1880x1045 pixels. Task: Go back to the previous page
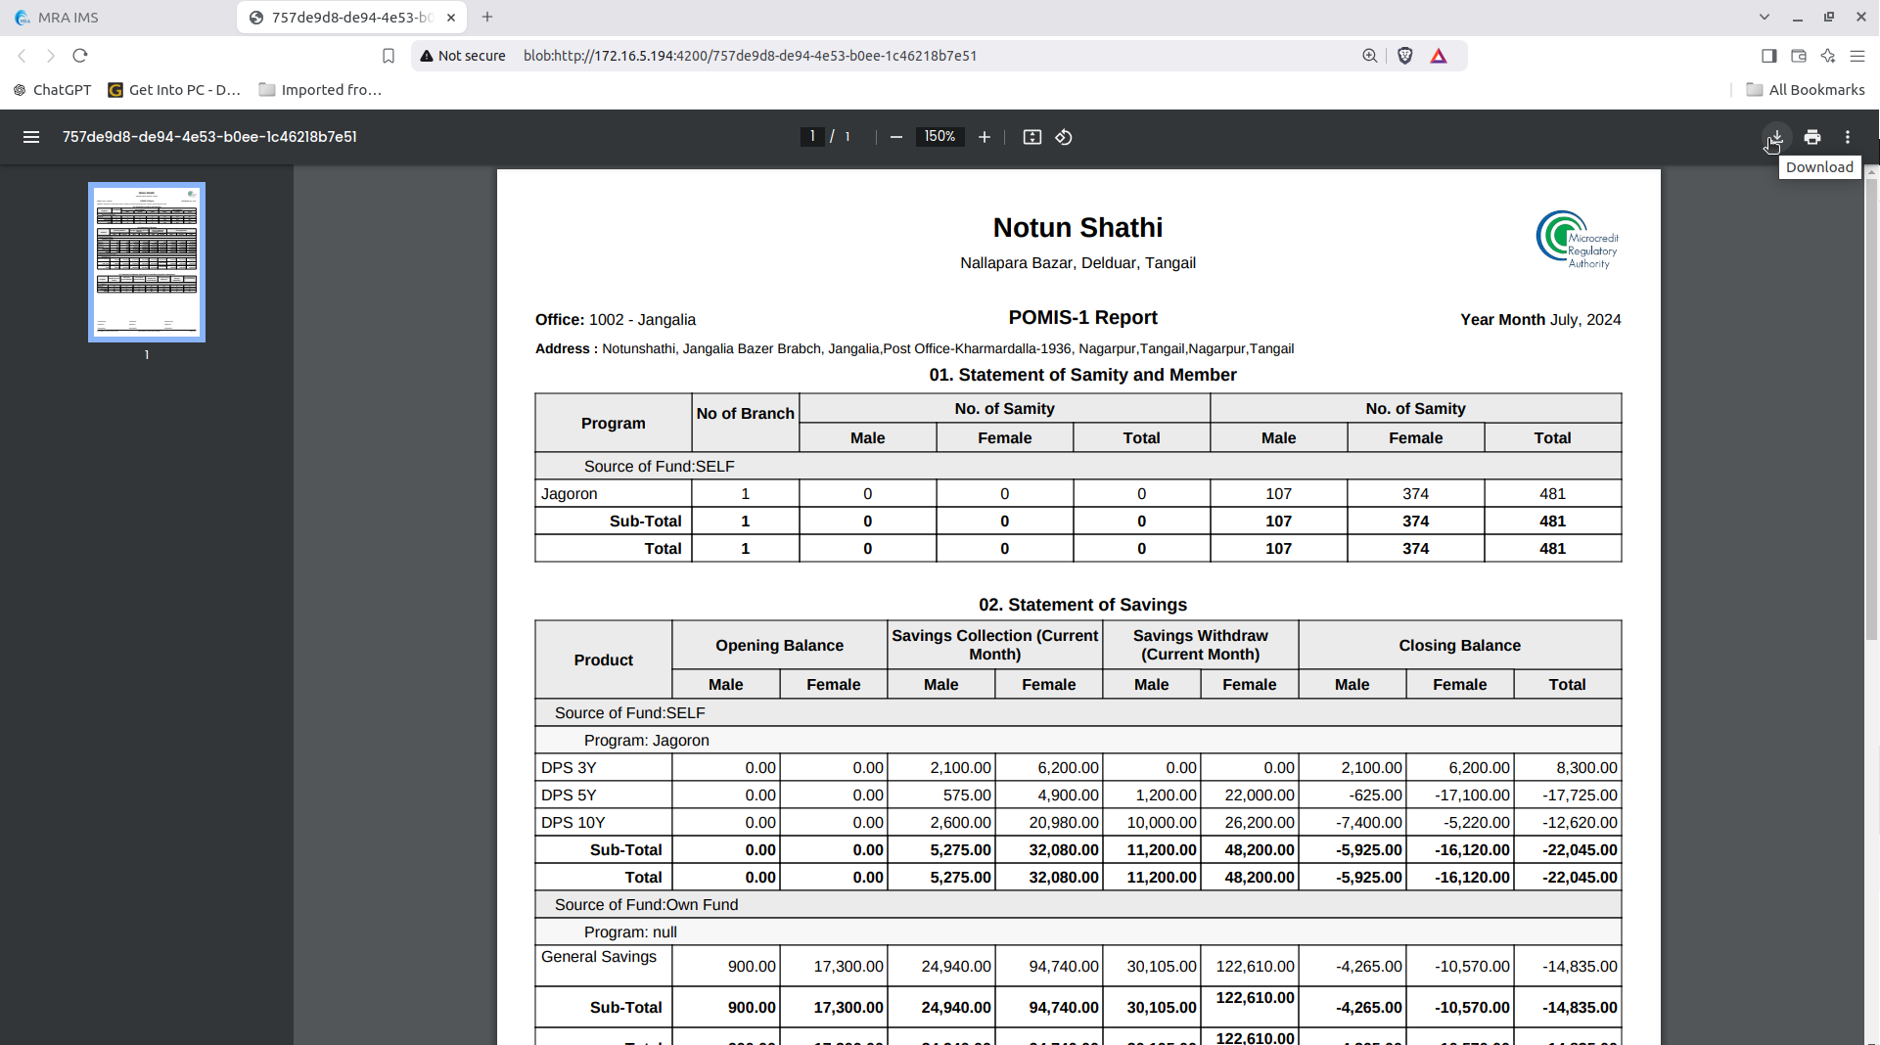click(22, 56)
